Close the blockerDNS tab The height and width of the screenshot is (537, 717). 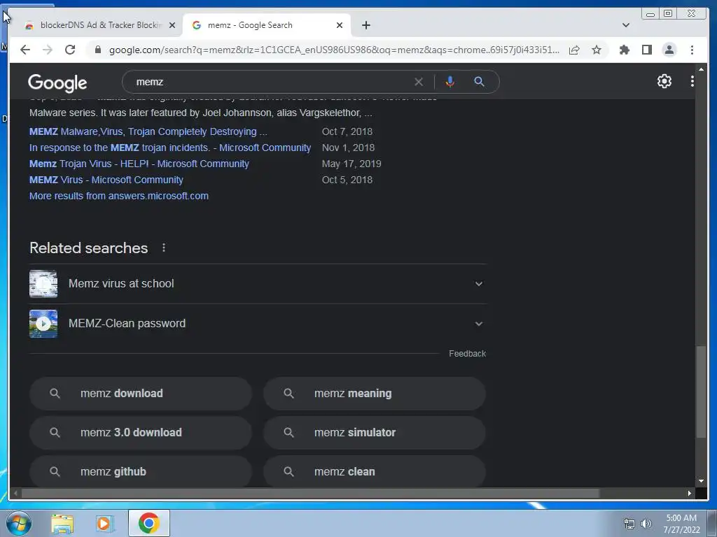tap(172, 25)
